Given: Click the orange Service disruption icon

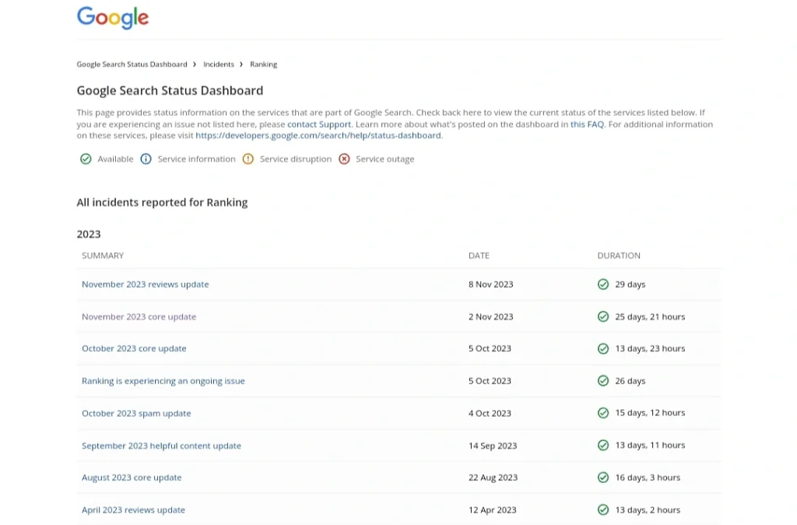Looking at the screenshot, I should [x=248, y=159].
